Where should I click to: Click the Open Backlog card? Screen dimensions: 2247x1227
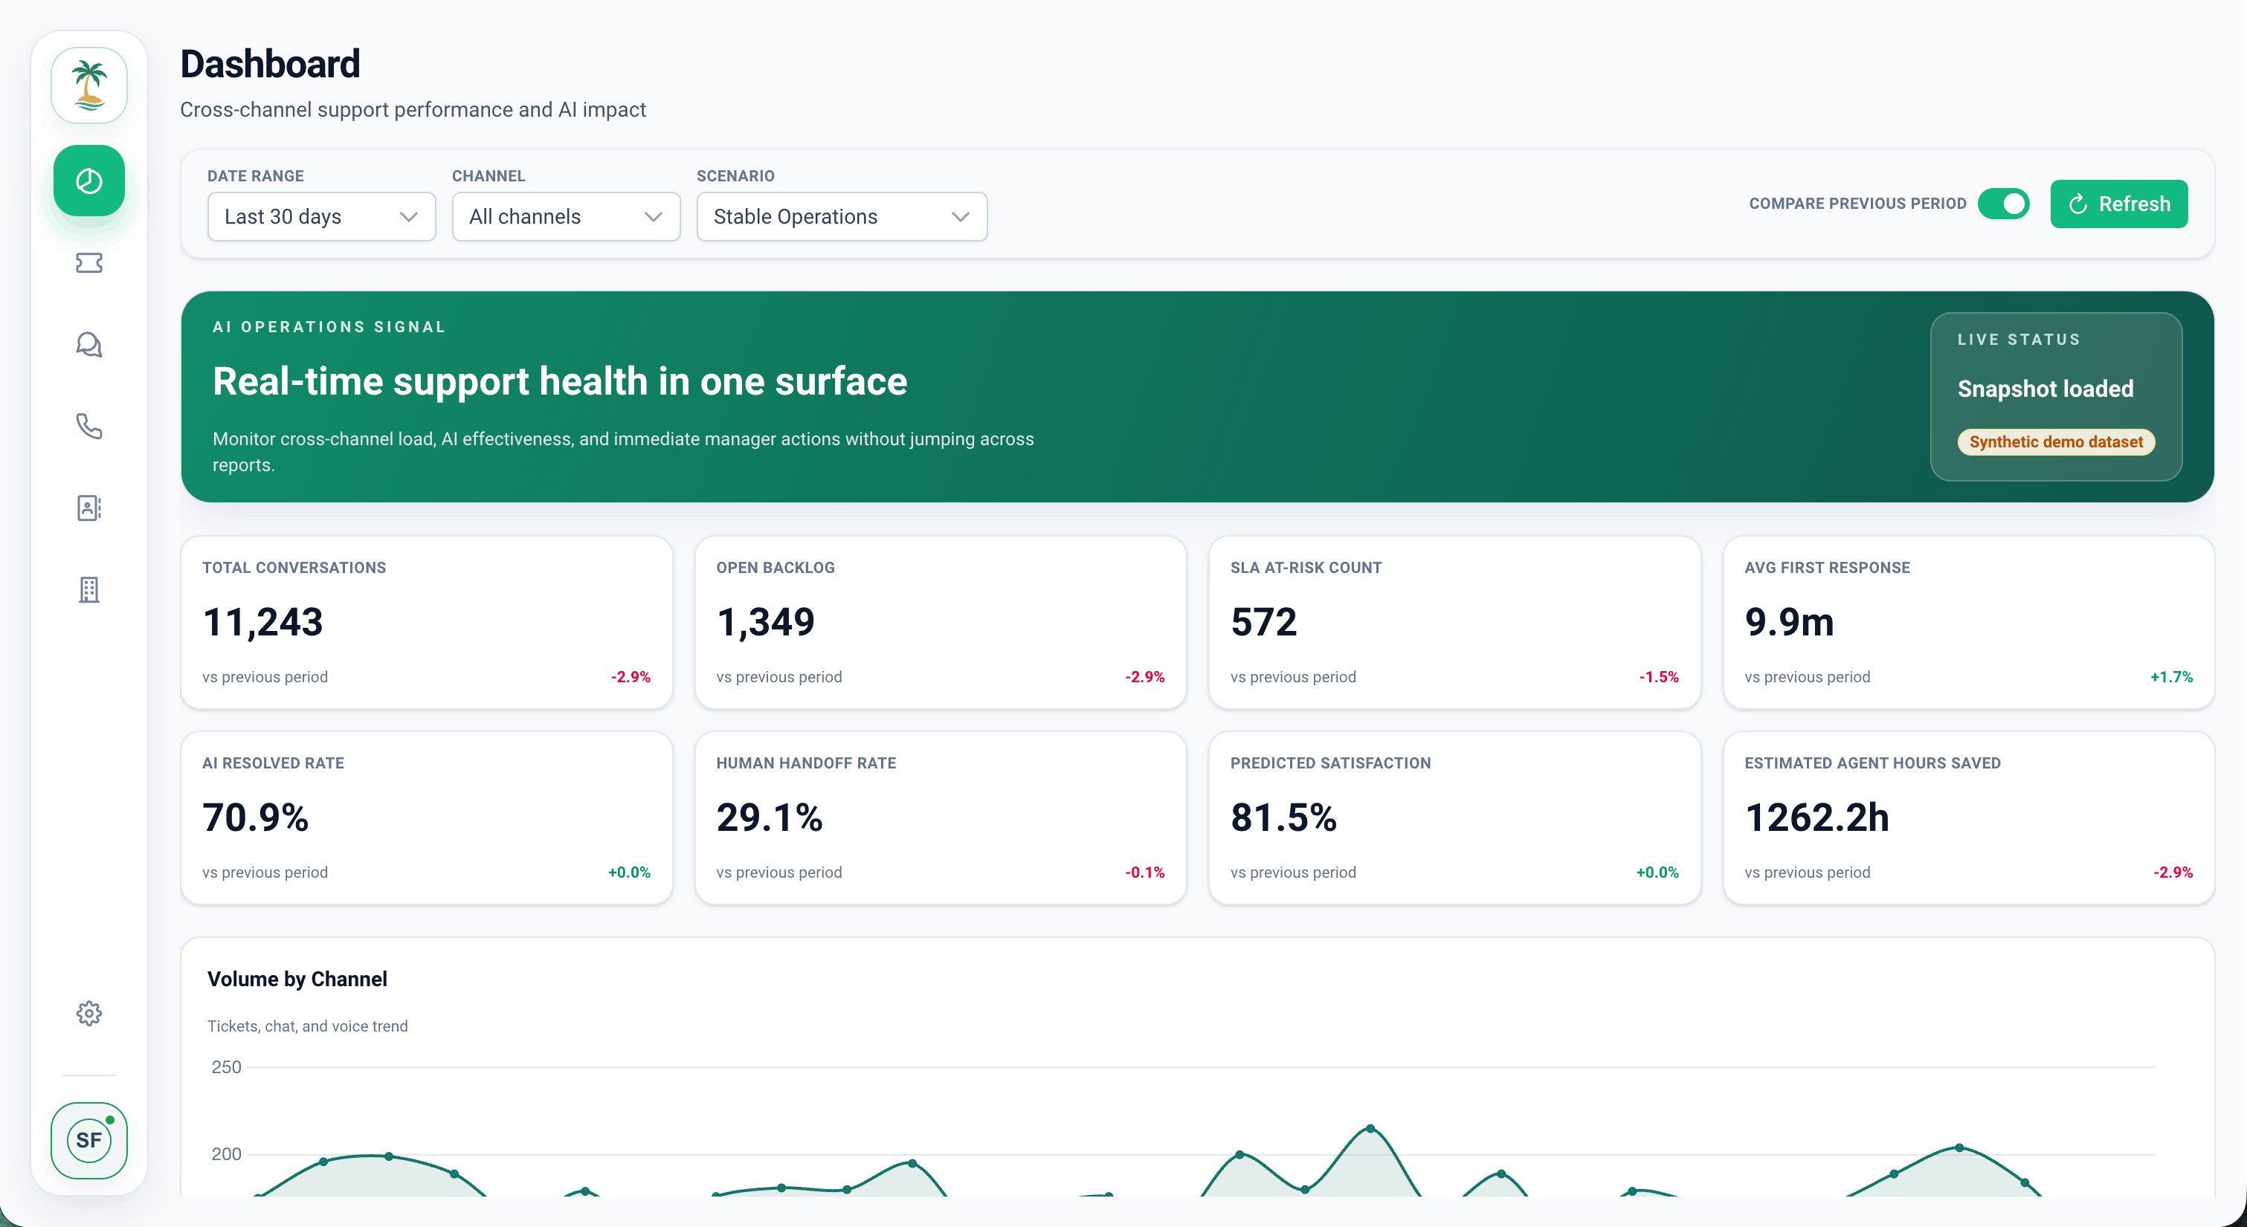pos(941,622)
